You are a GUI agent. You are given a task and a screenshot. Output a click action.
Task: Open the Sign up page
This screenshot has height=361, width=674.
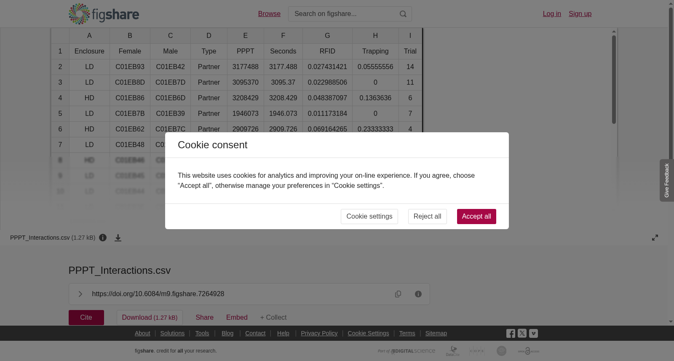pyautogui.click(x=580, y=14)
